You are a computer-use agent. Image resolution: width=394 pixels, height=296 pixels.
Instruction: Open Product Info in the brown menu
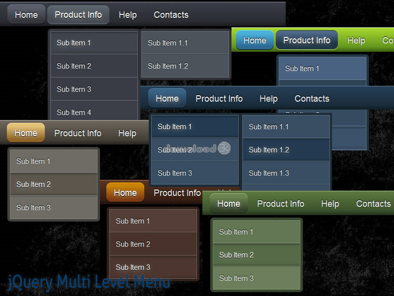(177, 193)
